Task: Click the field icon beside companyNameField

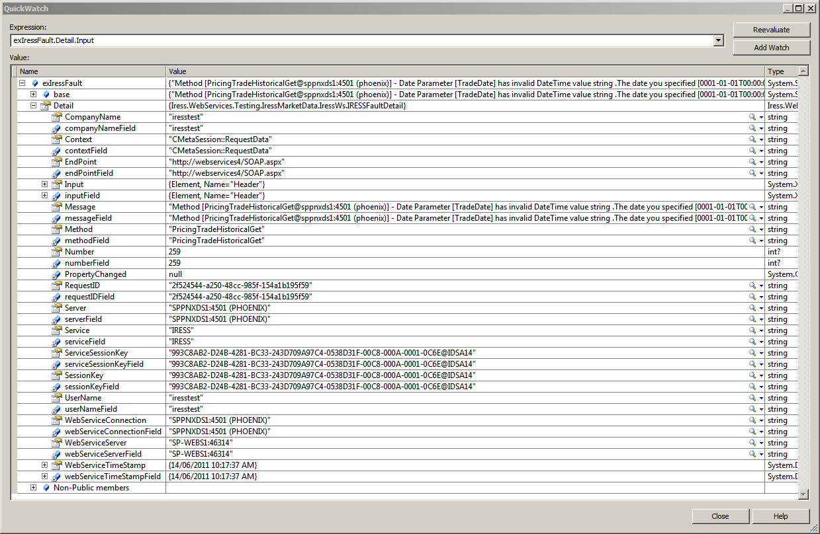Action: point(57,128)
